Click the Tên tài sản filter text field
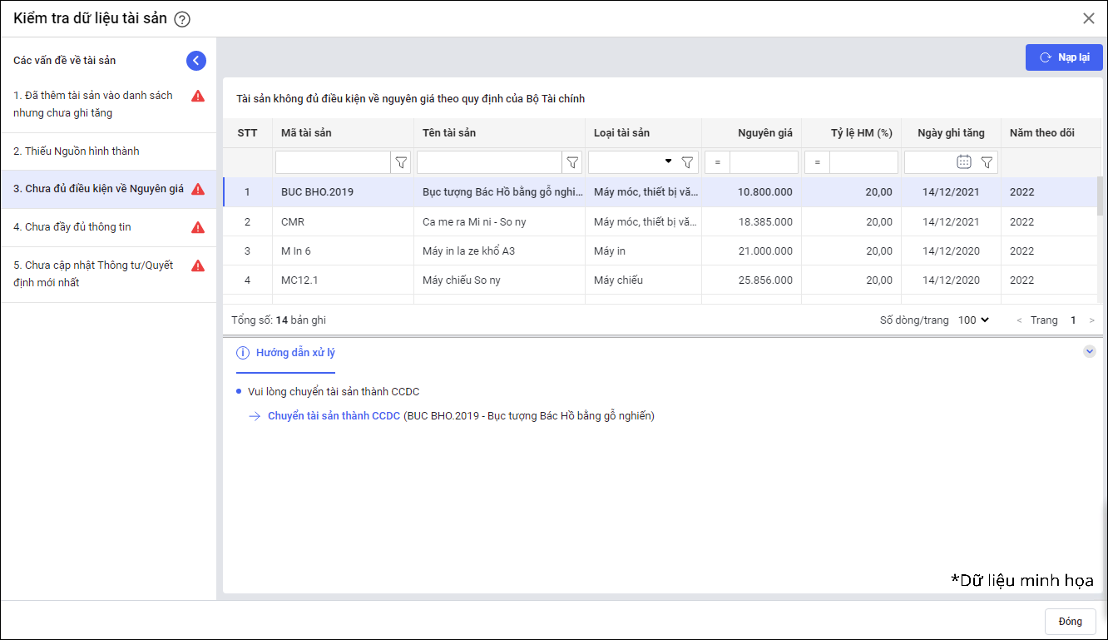Image resolution: width=1108 pixels, height=640 pixels. (489, 162)
